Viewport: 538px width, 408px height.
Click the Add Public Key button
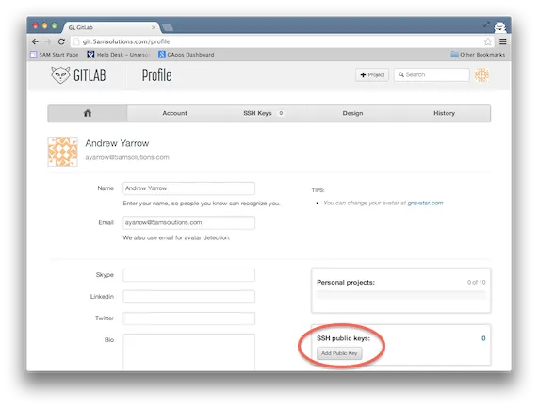pos(339,353)
